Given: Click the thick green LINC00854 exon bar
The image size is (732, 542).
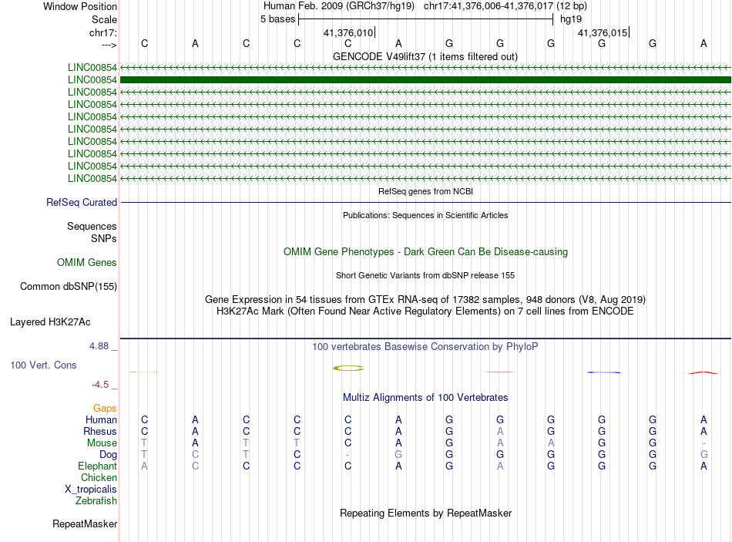Looking at the screenshot, I should 426,80.
